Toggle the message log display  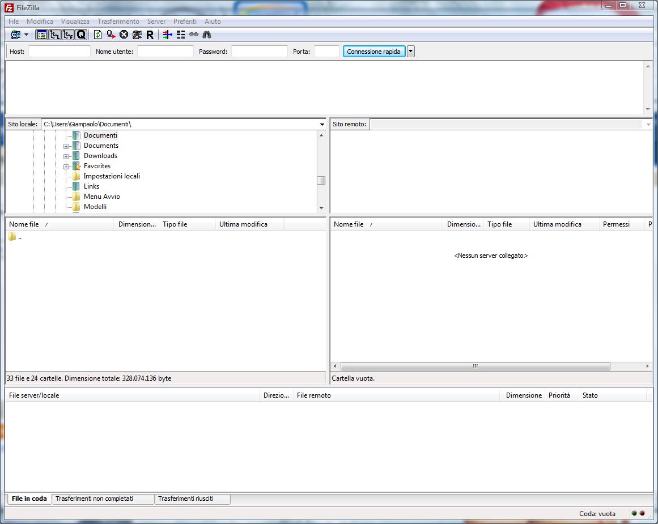pos(41,35)
